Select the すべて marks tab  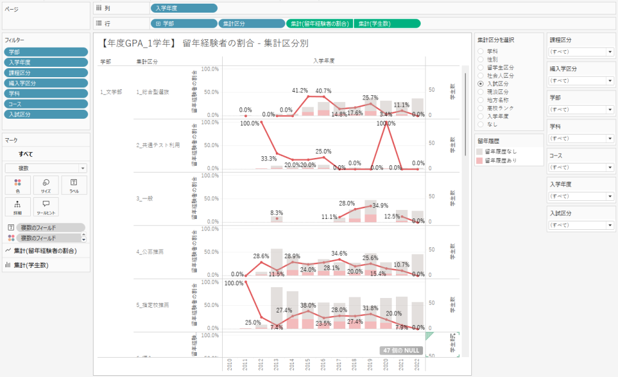(25, 154)
